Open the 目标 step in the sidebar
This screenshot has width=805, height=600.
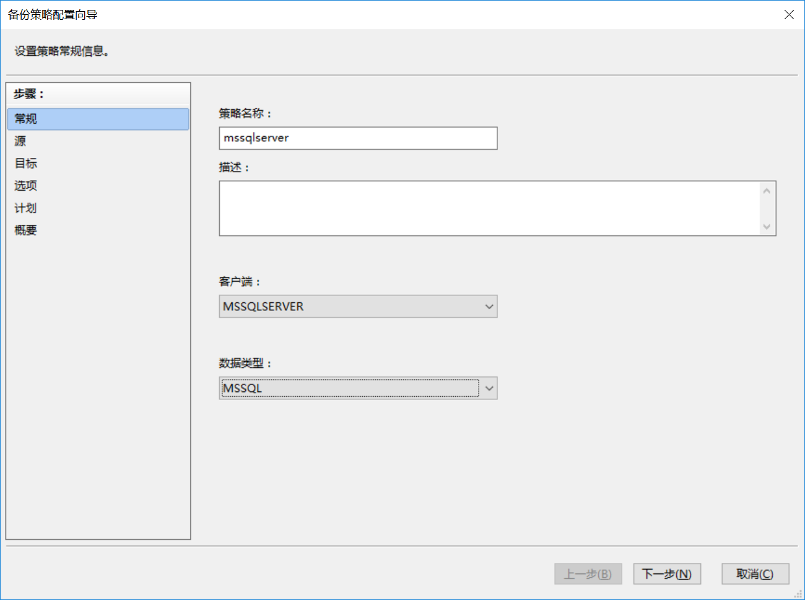tap(26, 163)
